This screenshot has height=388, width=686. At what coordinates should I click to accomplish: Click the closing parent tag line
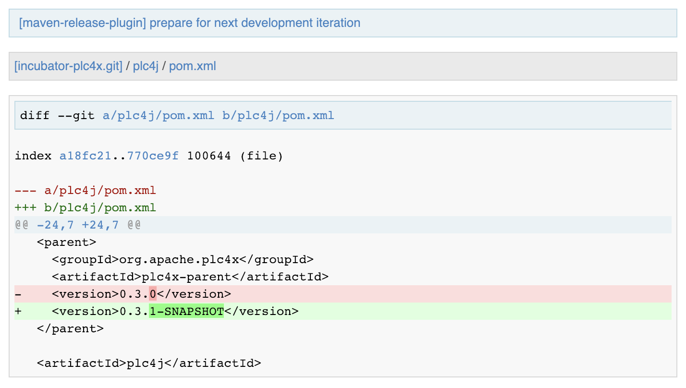(x=70, y=328)
